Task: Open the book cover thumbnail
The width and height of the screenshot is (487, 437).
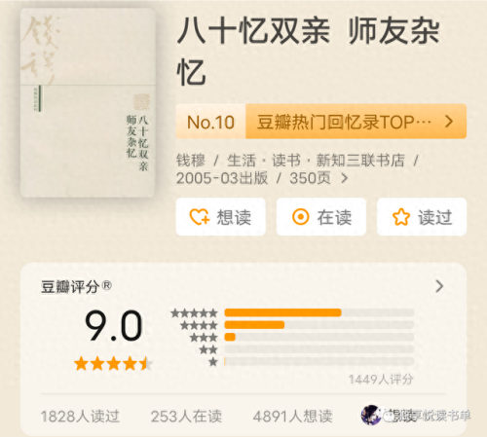Action: [88, 103]
